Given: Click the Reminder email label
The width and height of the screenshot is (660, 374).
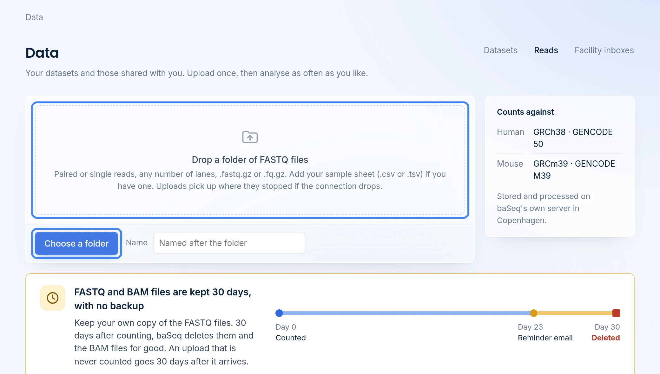Looking at the screenshot, I should point(545,338).
